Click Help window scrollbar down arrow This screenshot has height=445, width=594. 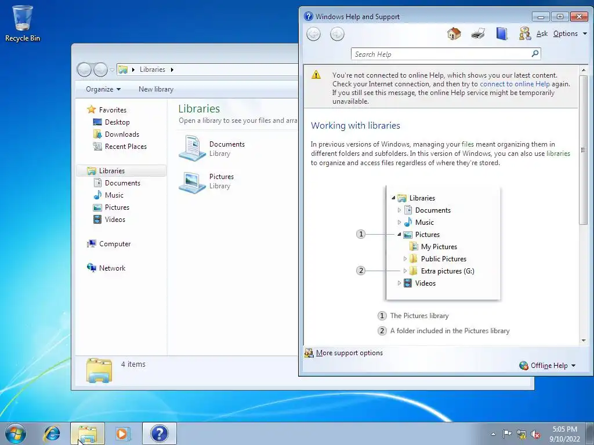[x=584, y=341]
